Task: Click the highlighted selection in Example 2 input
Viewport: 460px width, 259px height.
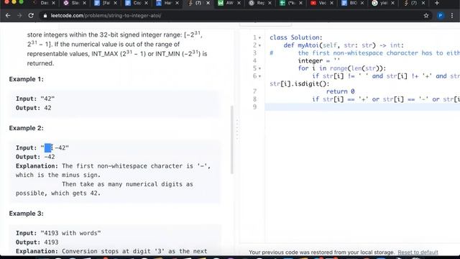Action: [x=48, y=147]
